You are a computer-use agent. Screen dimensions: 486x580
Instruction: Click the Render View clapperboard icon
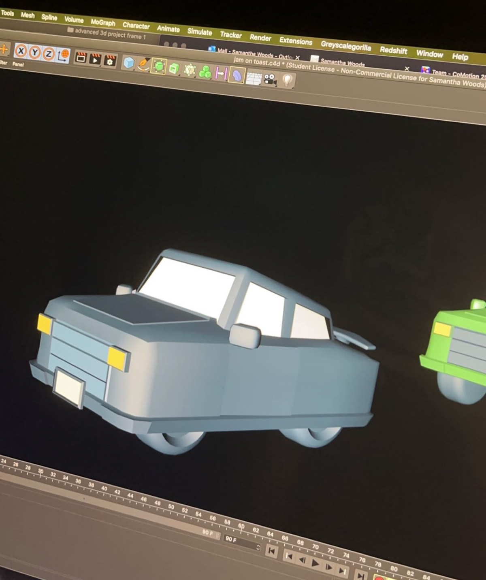pyautogui.click(x=81, y=58)
